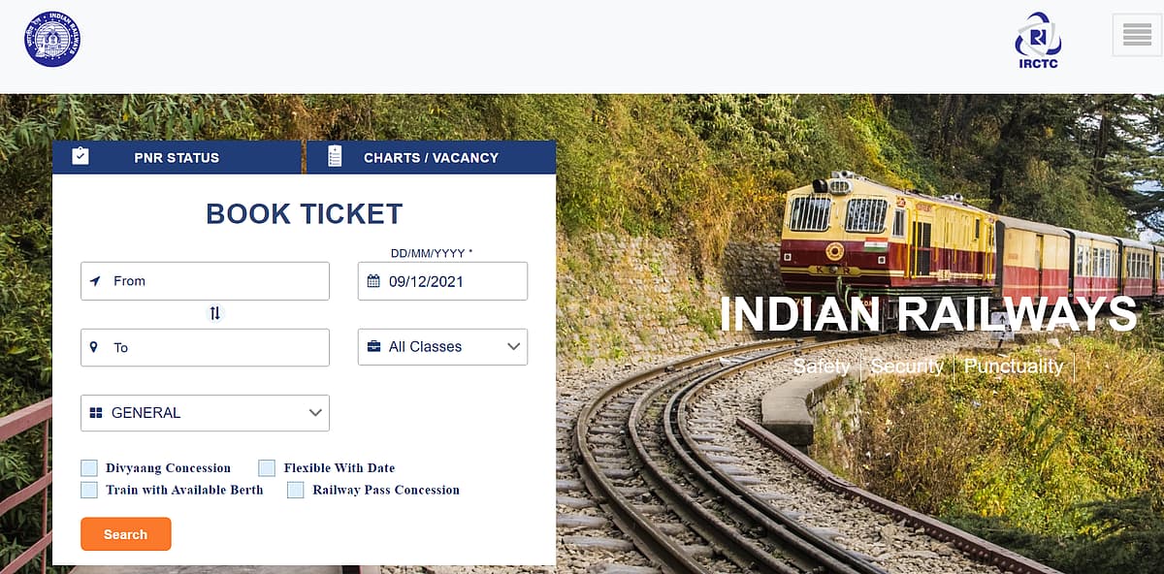
Task: Check Railway Pass Concession
Action: (295, 490)
